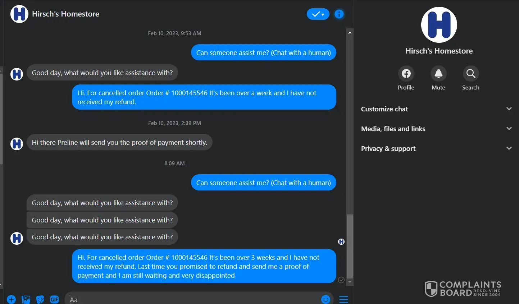Mute notifications with the bell icon
Image resolution: width=519 pixels, height=304 pixels.
[438, 74]
